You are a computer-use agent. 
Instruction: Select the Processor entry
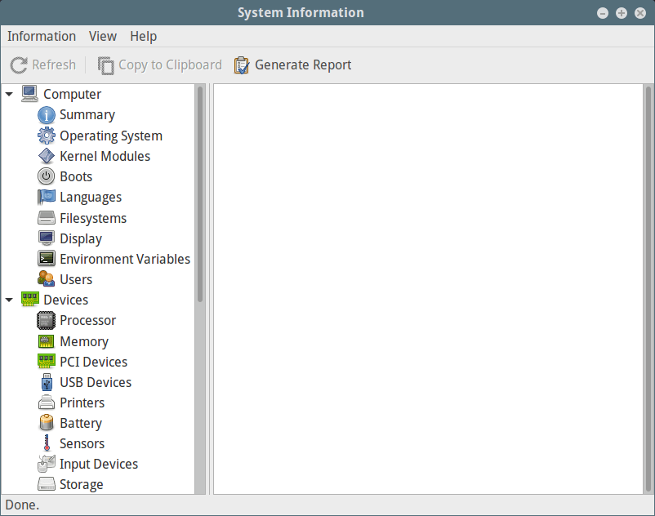click(87, 320)
